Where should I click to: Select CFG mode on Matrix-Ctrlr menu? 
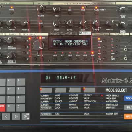(105, 59)
